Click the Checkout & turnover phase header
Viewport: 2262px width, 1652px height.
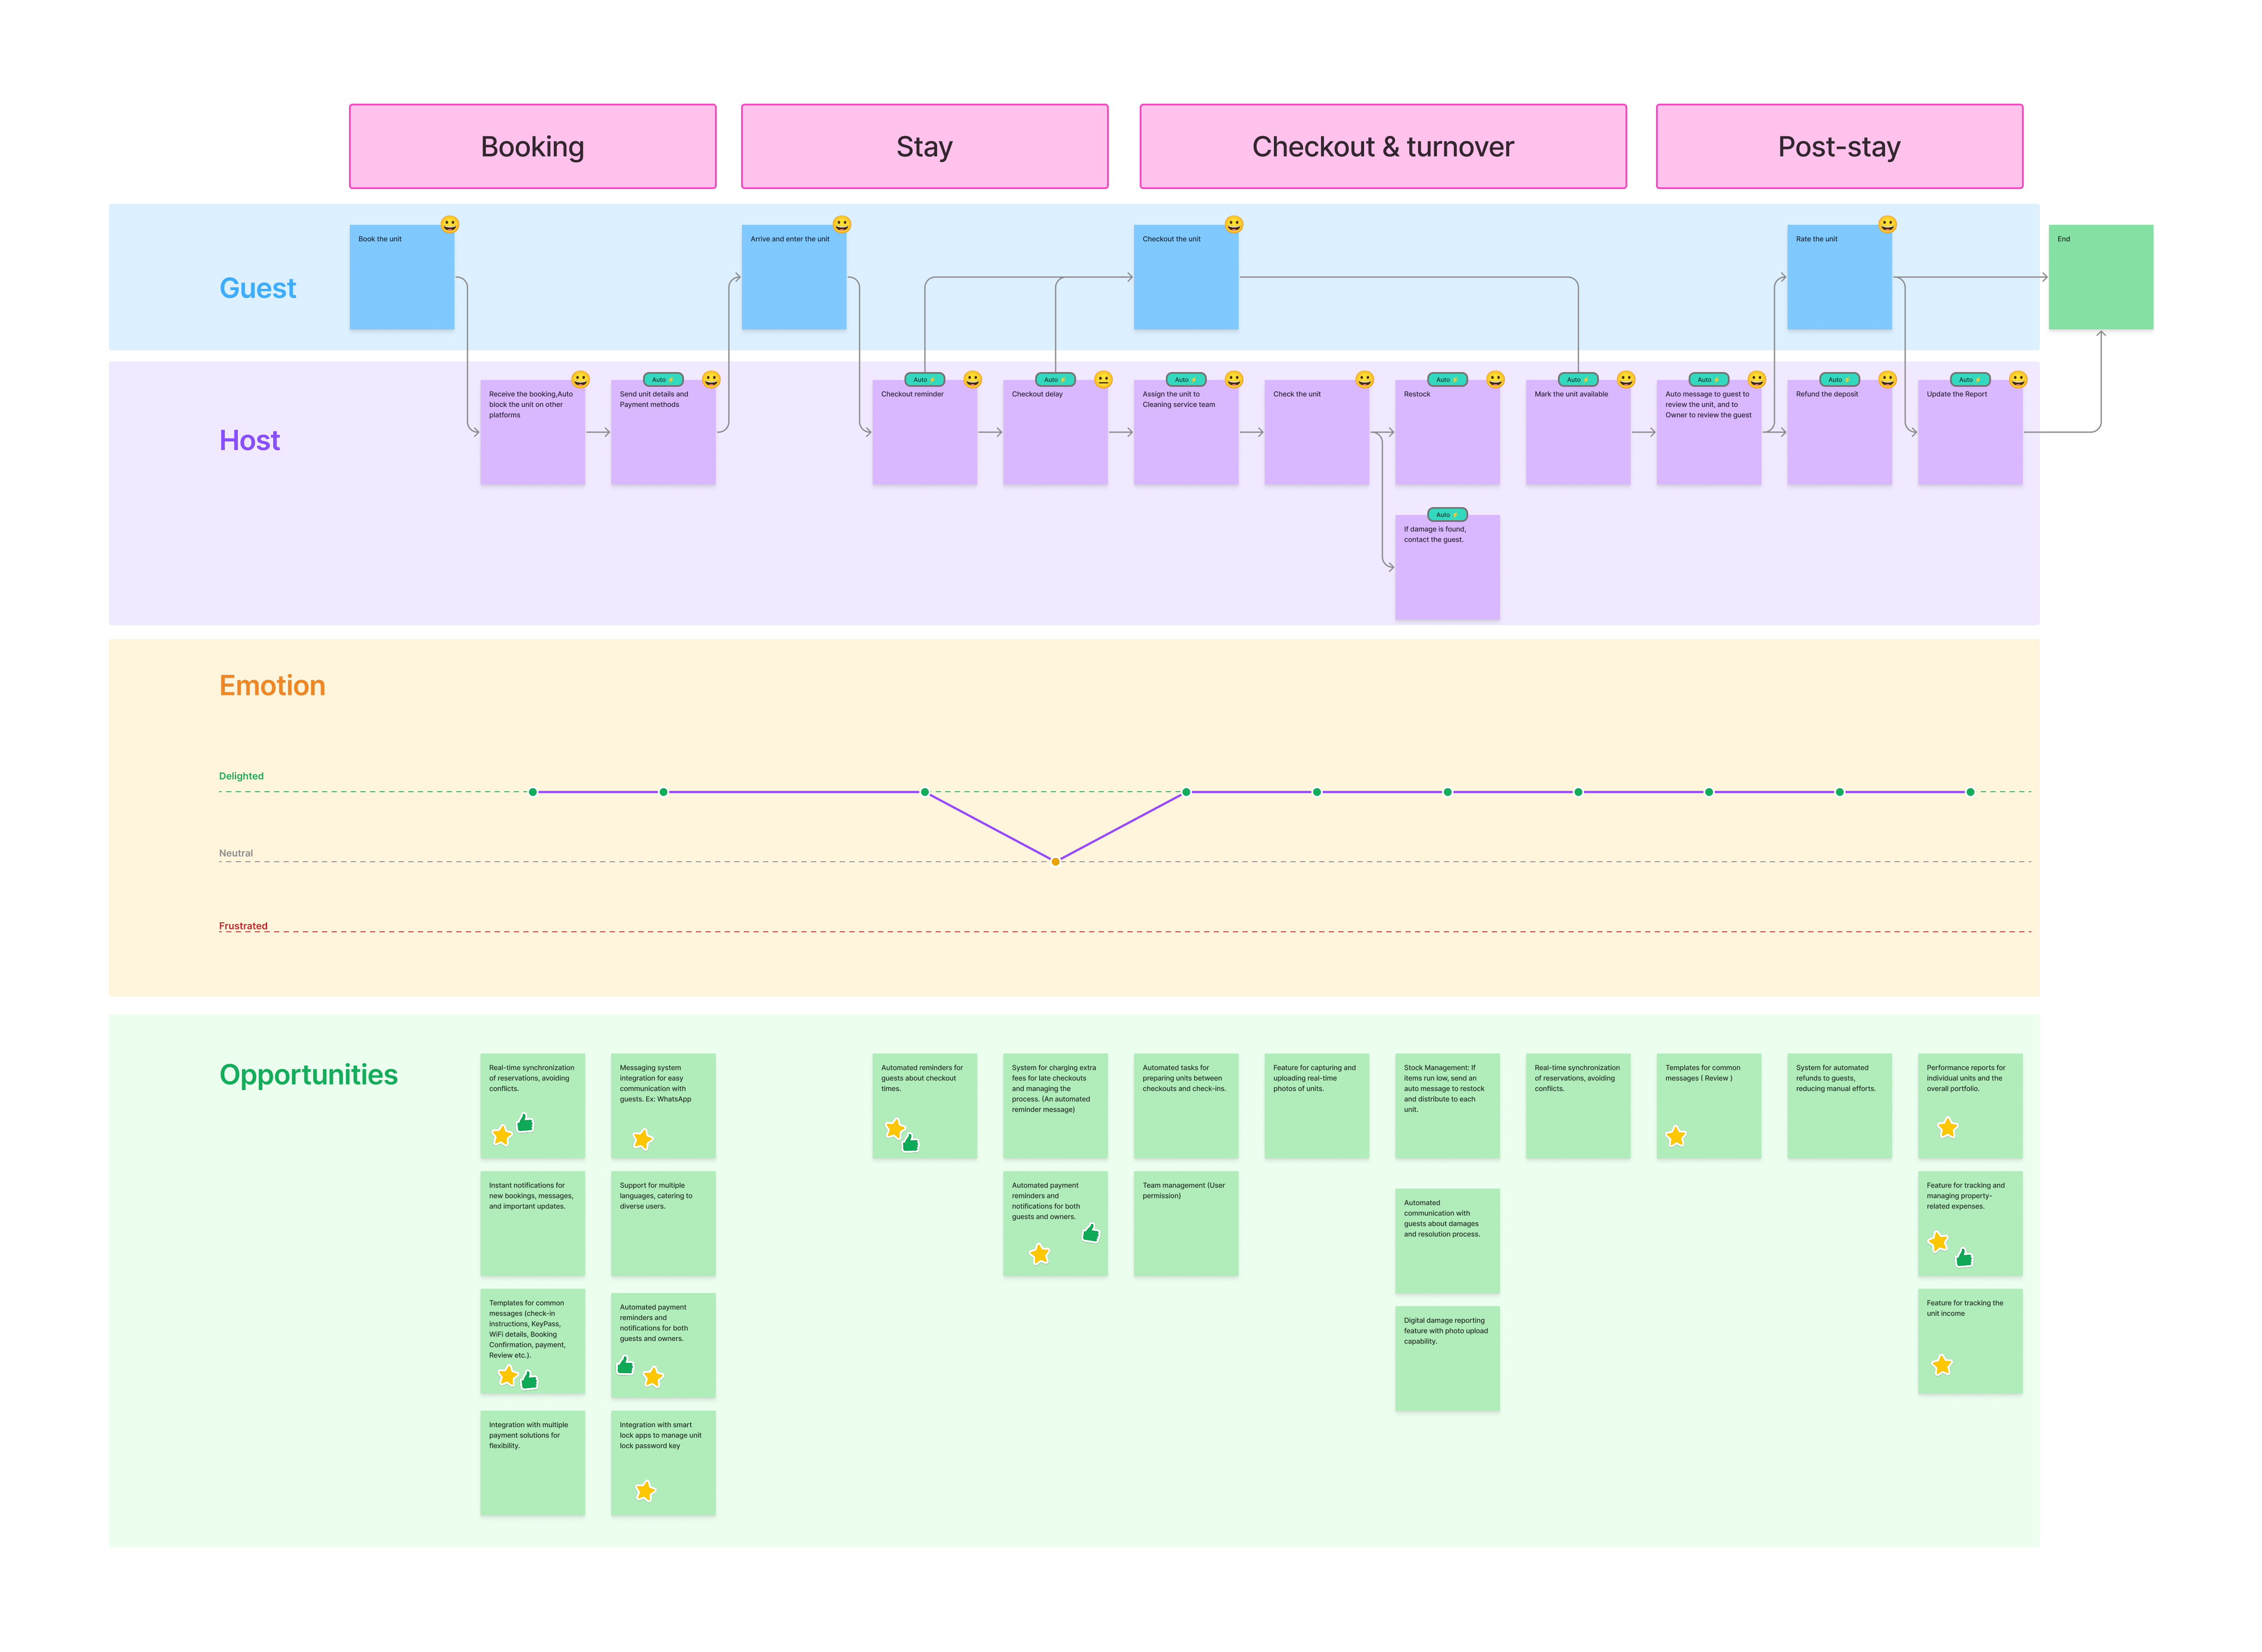(1383, 146)
